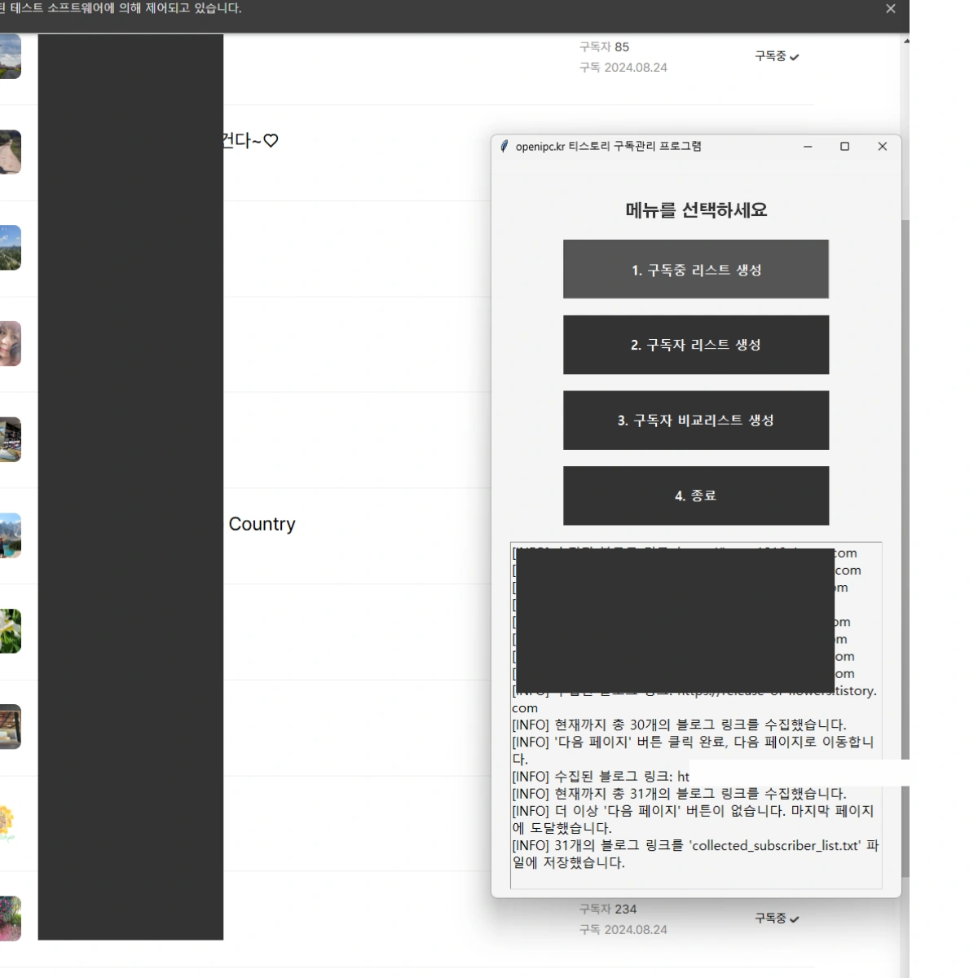Open the blog thumbnail with yellow flower logo
The image size is (978, 978).
(7, 823)
